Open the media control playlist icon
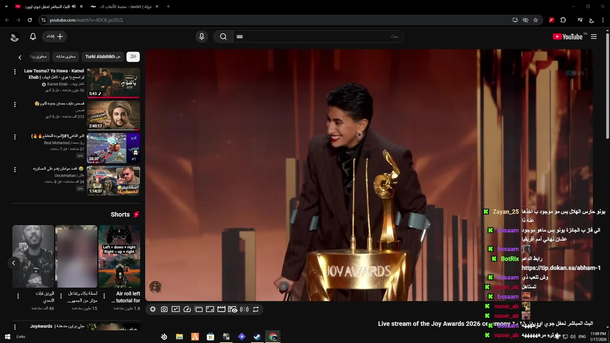The image size is (610, 343). coord(580,20)
